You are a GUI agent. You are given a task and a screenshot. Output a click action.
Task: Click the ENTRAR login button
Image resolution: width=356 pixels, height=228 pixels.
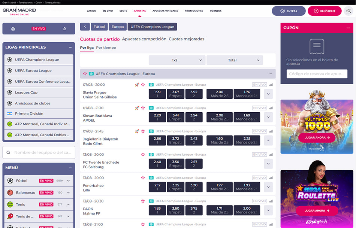288,11
